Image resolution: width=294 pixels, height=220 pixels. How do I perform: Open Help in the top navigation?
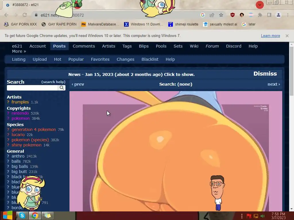[x=253, y=46]
